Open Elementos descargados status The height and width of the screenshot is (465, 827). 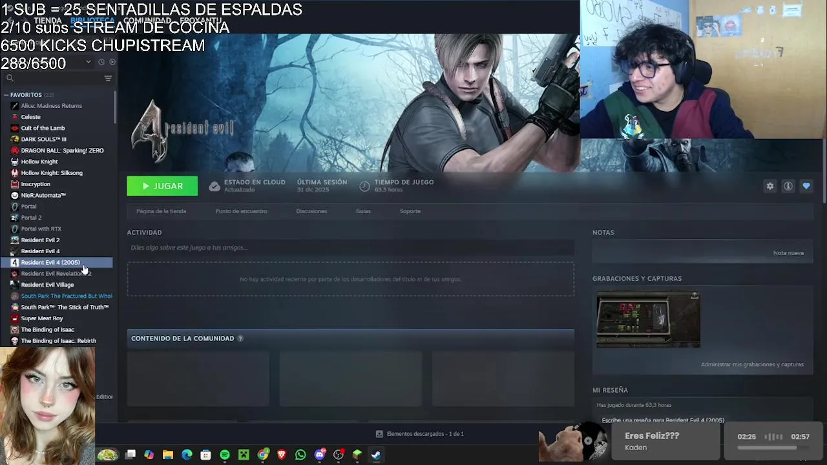(425, 434)
